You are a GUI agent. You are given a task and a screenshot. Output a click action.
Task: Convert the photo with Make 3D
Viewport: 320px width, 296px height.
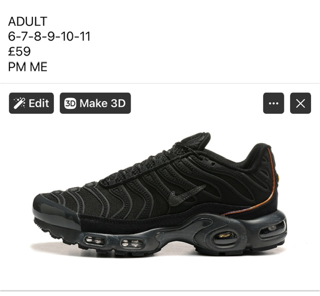pyautogui.click(x=95, y=103)
